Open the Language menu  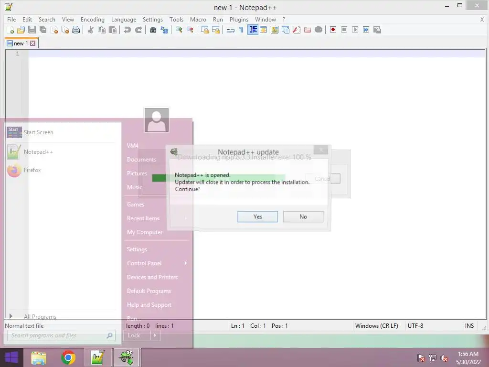click(x=124, y=19)
